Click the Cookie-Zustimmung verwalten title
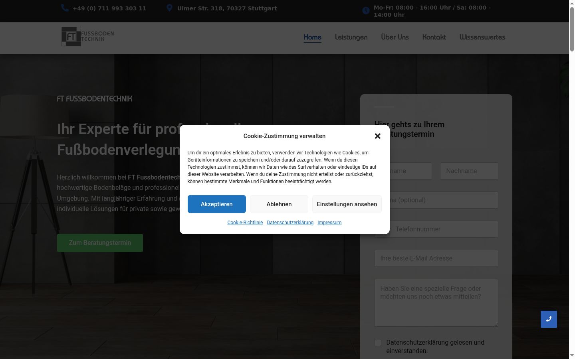The height and width of the screenshot is (359, 575). coord(284,136)
